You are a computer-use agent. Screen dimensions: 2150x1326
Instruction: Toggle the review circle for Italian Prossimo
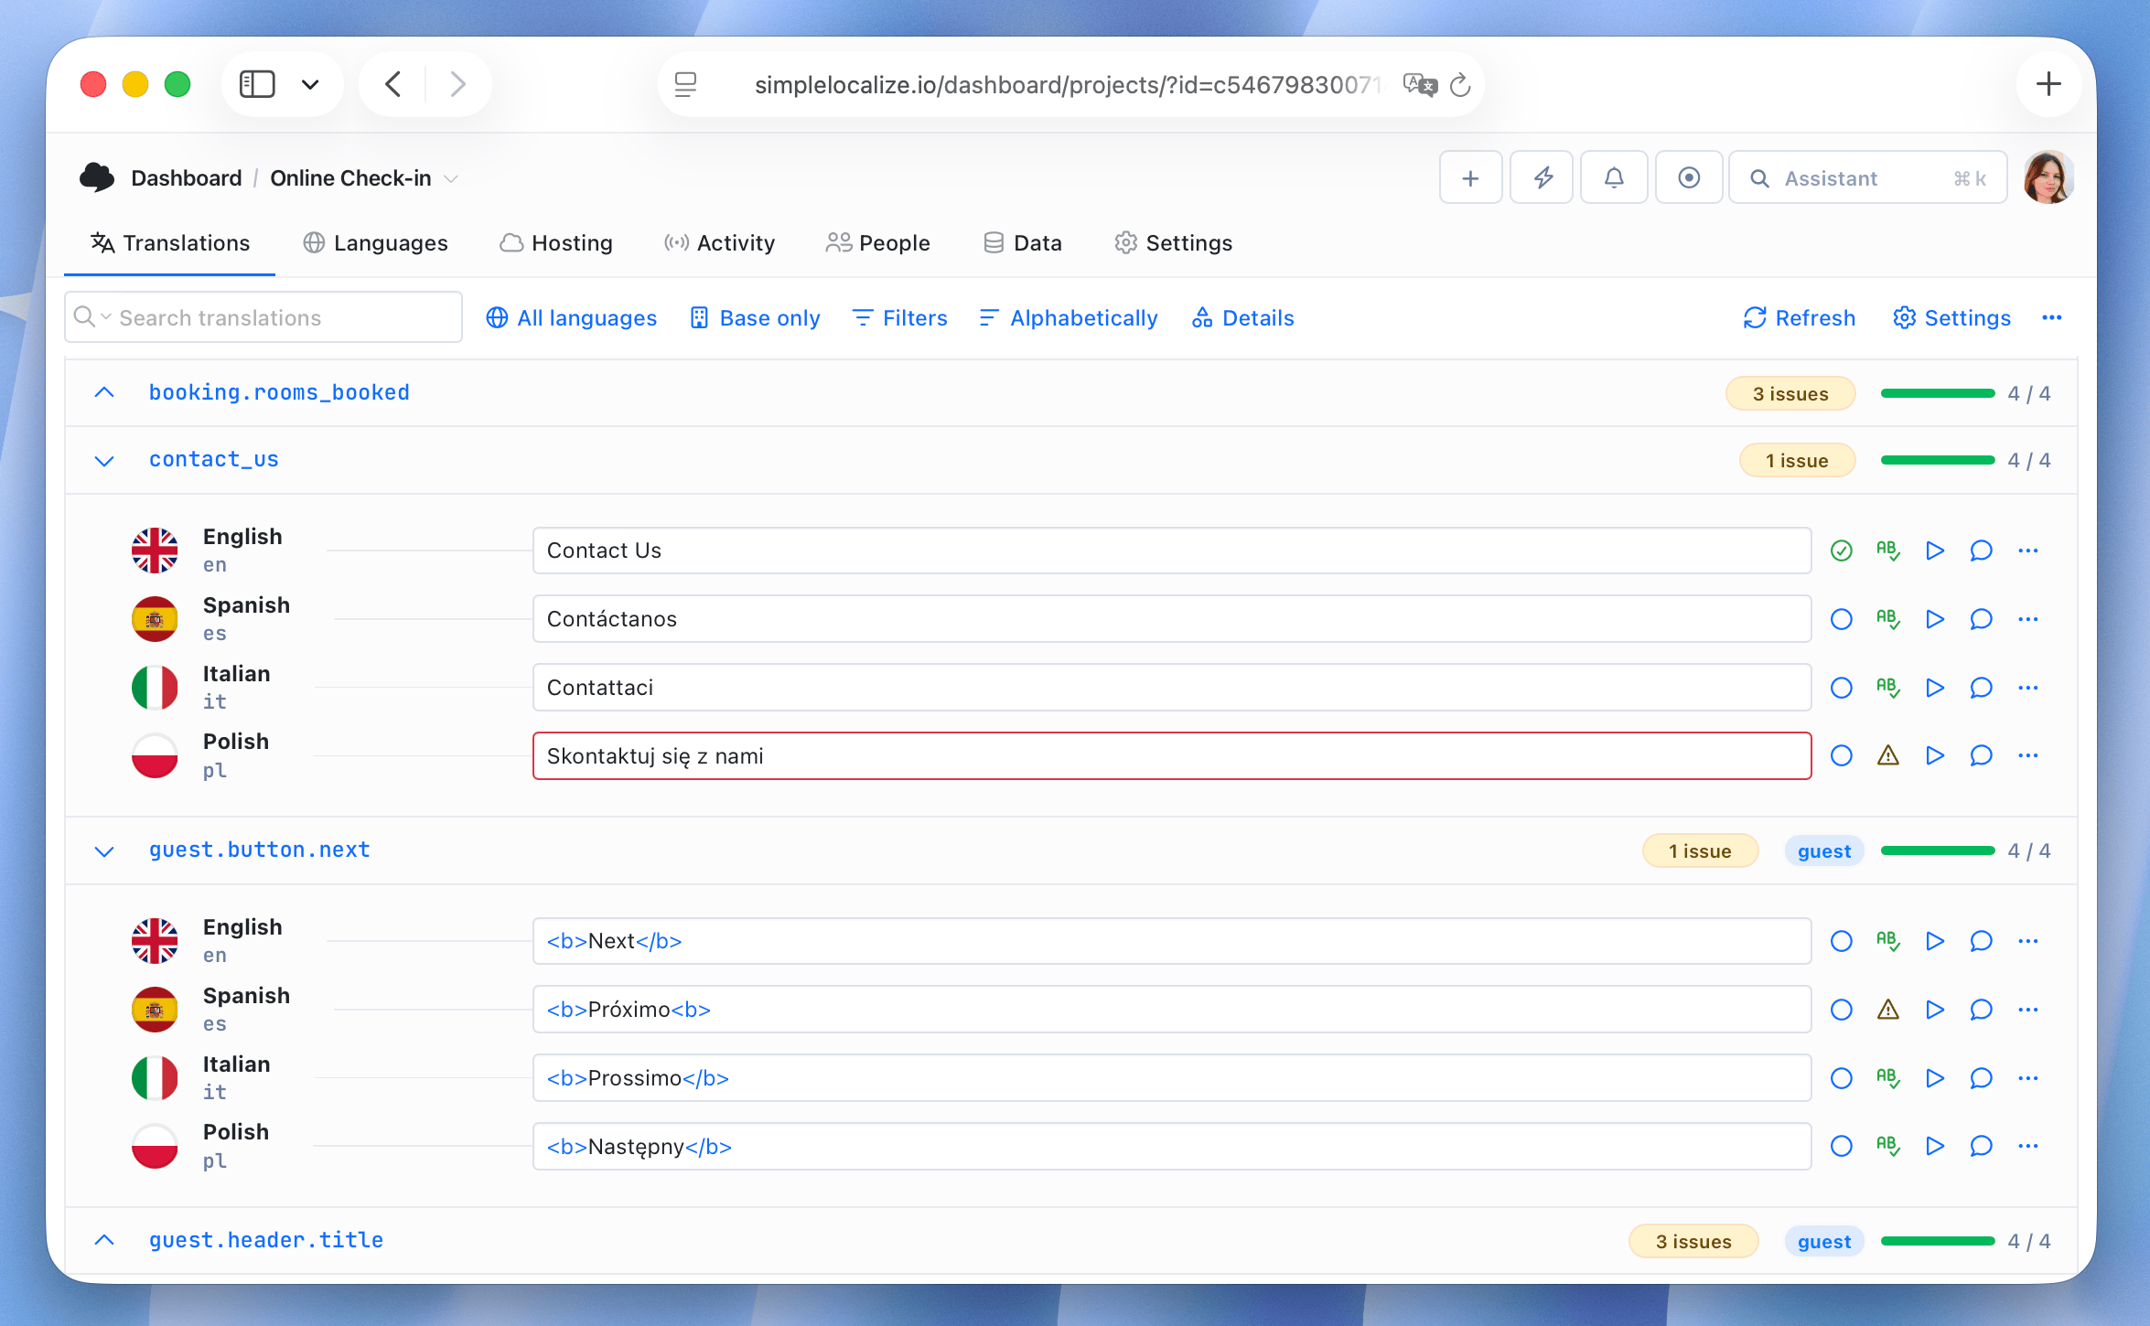point(1841,1078)
